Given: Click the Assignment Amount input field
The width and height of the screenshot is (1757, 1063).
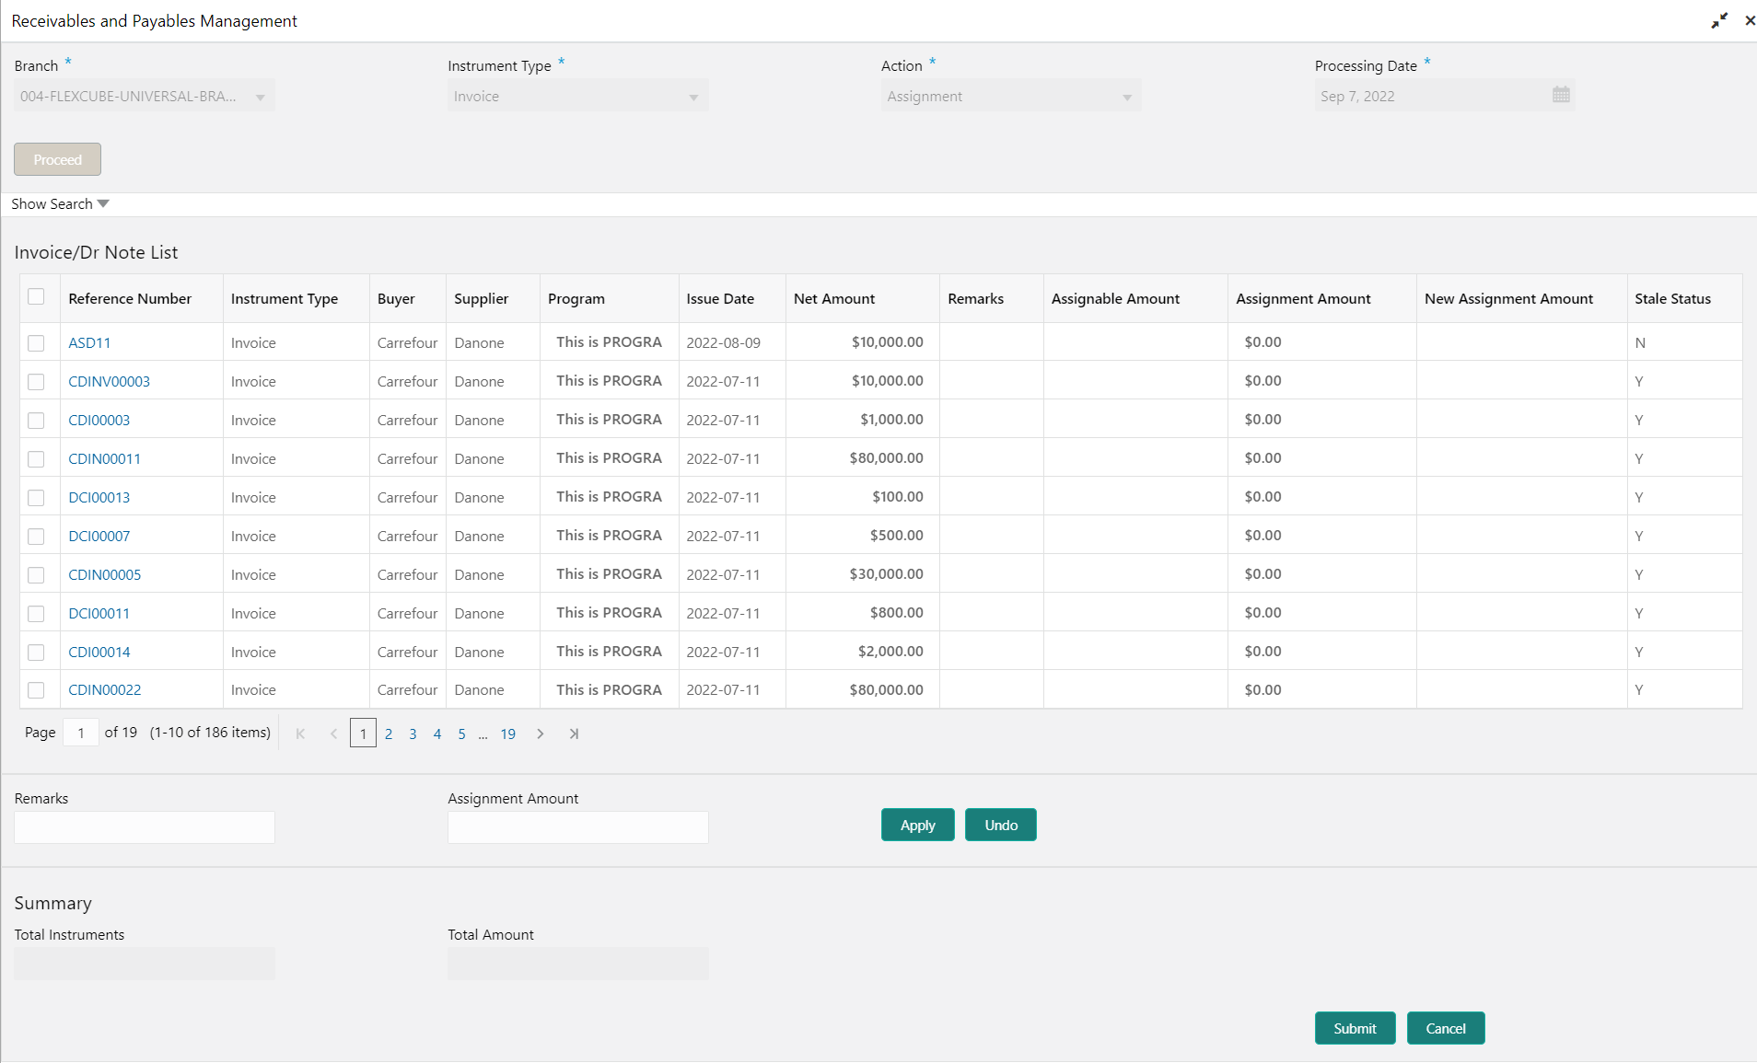Looking at the screenshot, I should (577, 826).
